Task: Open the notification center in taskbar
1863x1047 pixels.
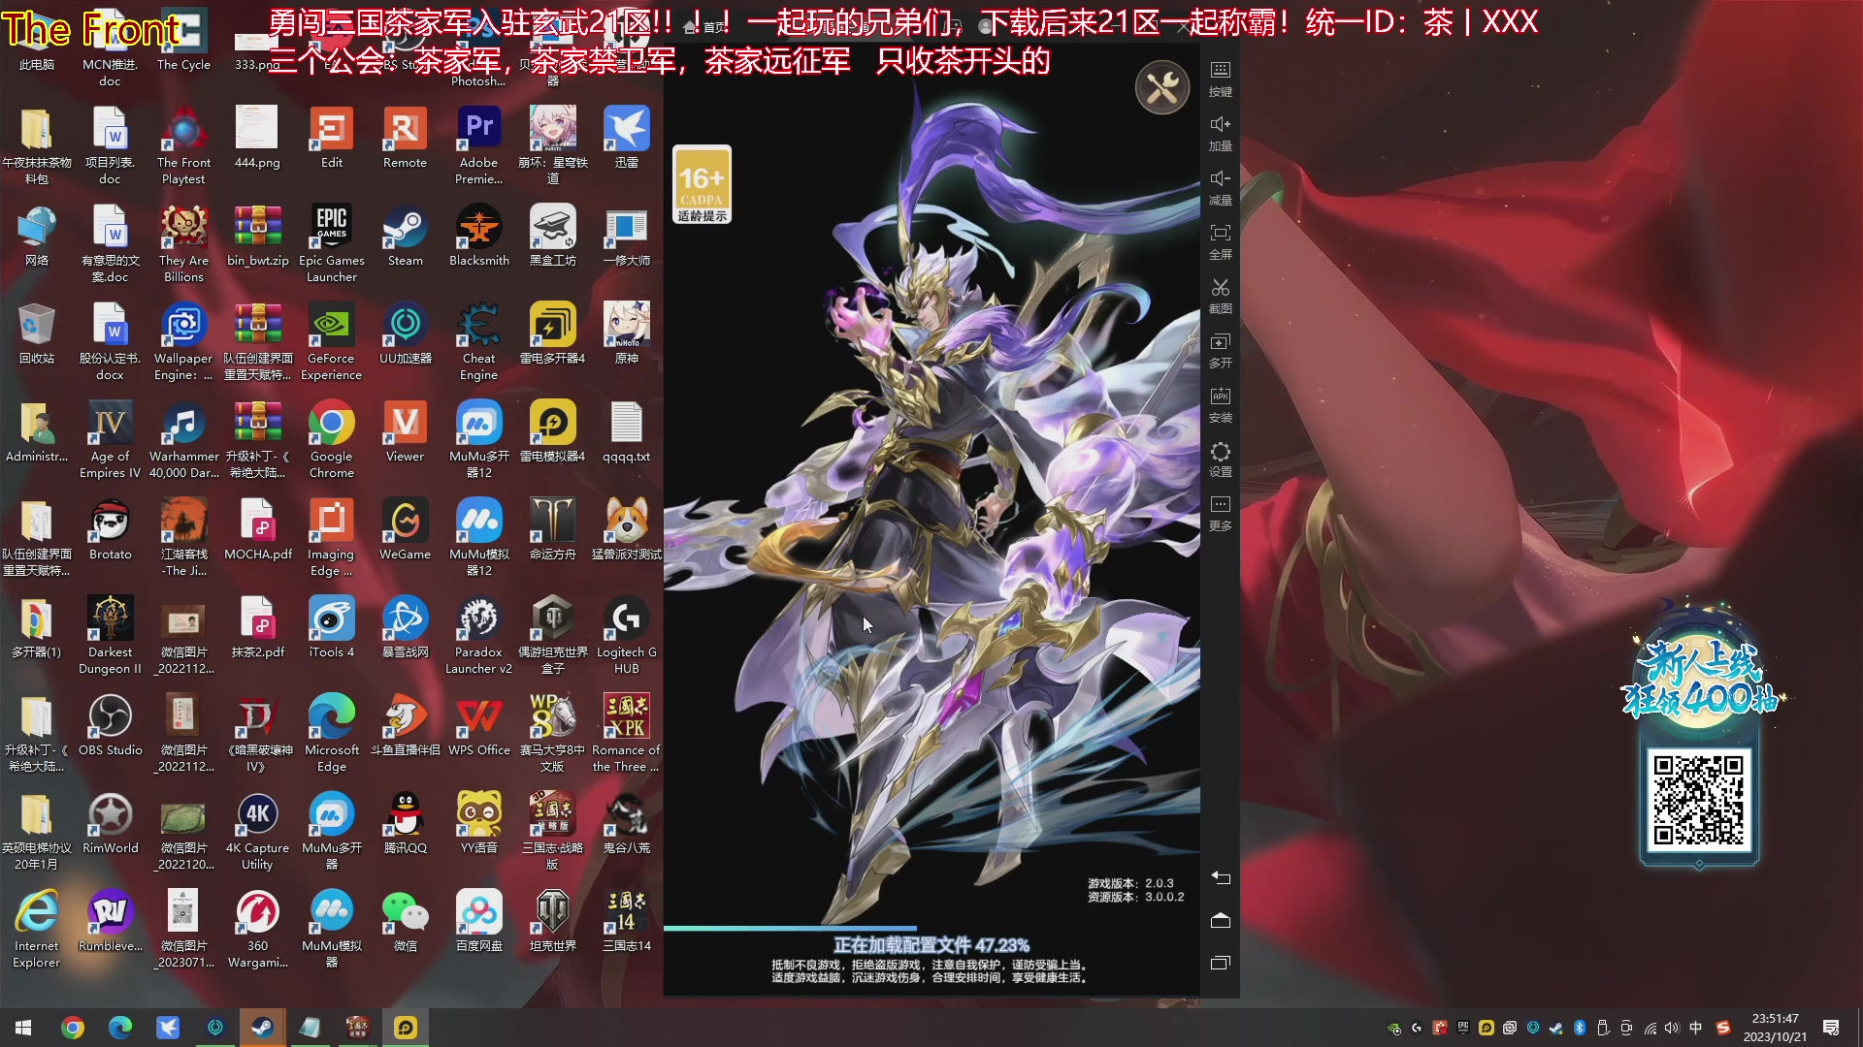Action: pyautogui.click(x=1831, y=1028)
